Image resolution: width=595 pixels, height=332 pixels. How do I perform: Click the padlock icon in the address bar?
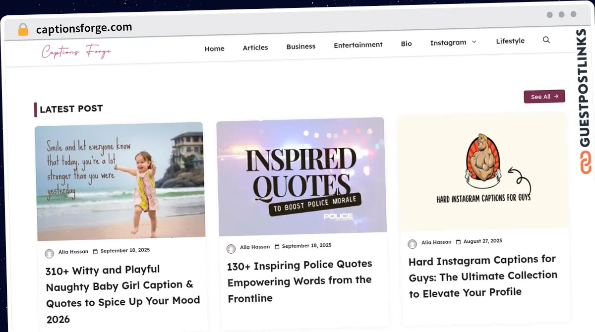pyautogui.click(x=23, y=29)
